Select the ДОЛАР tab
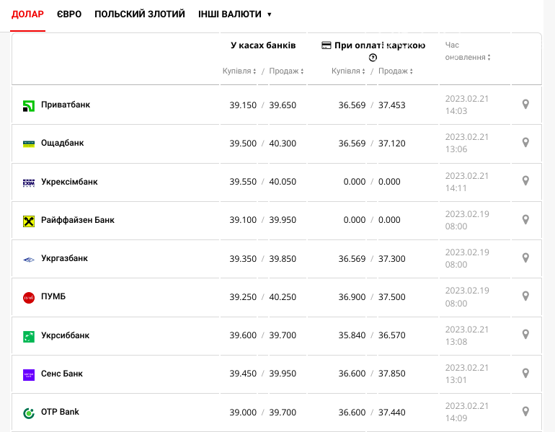 [27, 14]
